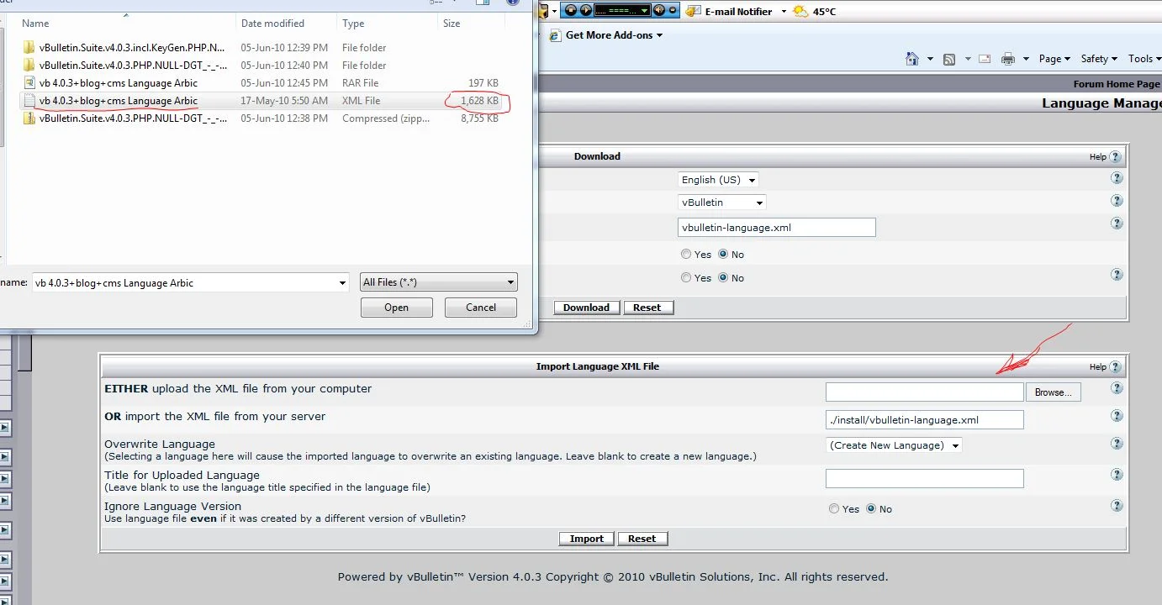
Task: Click the Read Mail envelope icon
Action: pyautogui.click(x=985, y=59)
